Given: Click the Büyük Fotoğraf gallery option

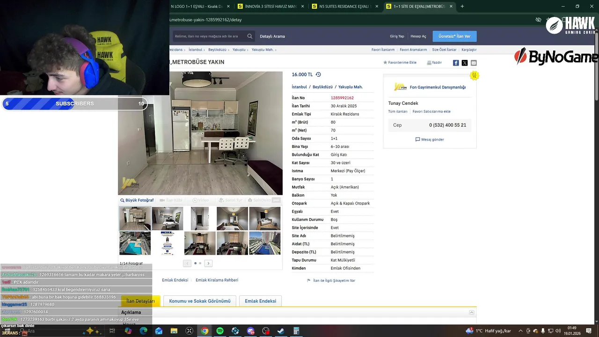Looking at the screenshot, I should click(137, 200).
